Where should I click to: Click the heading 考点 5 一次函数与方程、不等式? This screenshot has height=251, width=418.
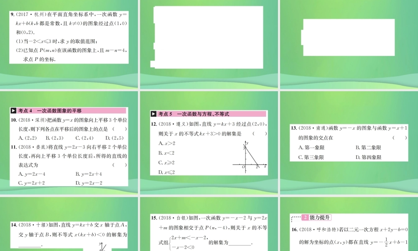coord(194,114)
